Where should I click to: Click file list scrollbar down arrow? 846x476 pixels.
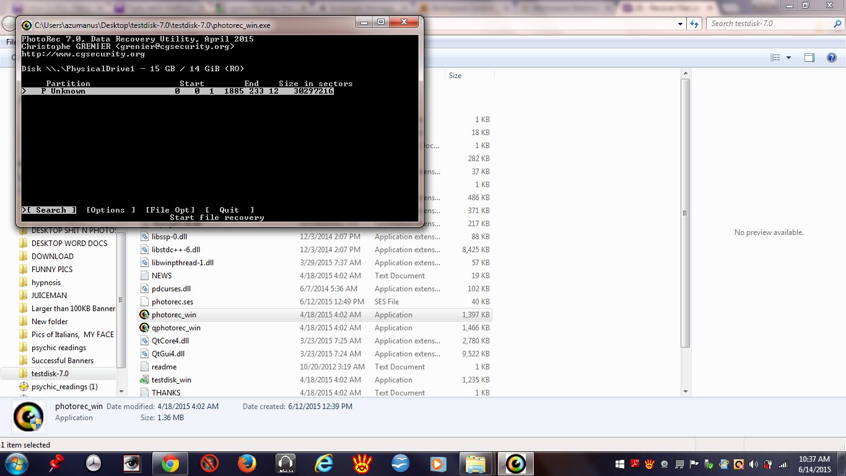coord(685,392)
